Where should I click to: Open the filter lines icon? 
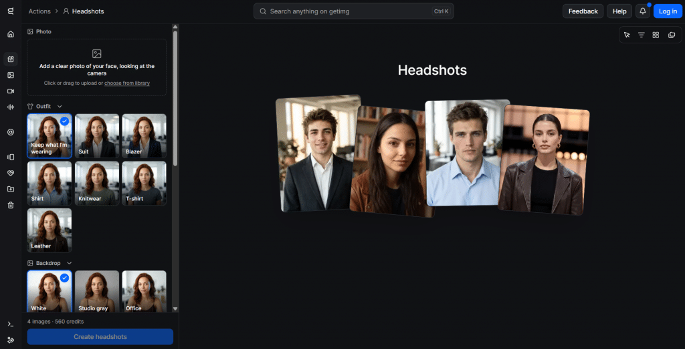[642, 35]
